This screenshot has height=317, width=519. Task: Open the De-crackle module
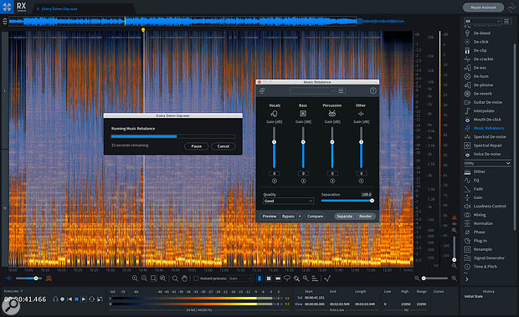[479, 59]
